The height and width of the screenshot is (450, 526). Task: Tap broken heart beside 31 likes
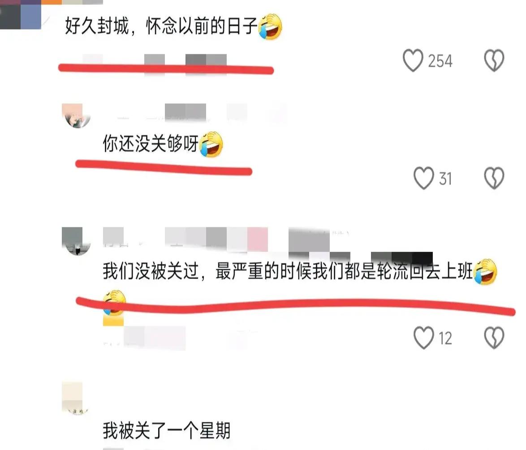pyautogui.click(x=494, y=178)
